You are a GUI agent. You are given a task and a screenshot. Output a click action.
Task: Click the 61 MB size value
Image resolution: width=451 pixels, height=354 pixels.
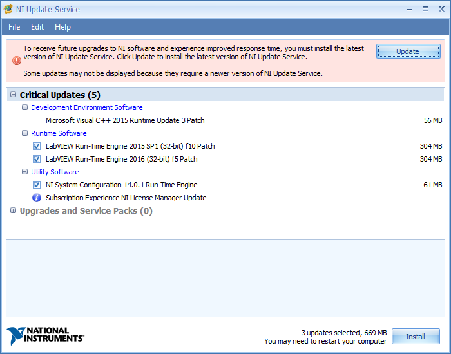(x=433, y=185)
